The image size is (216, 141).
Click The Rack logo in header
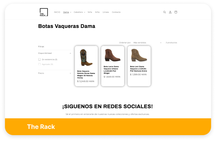coord(43,12)
